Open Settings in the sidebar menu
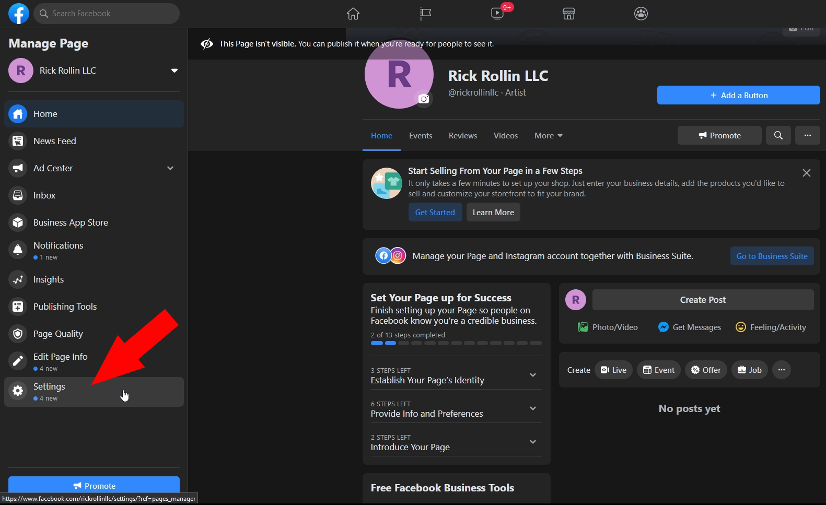The height and width of the screenshot is (505, 826). [x=94, y=392]
